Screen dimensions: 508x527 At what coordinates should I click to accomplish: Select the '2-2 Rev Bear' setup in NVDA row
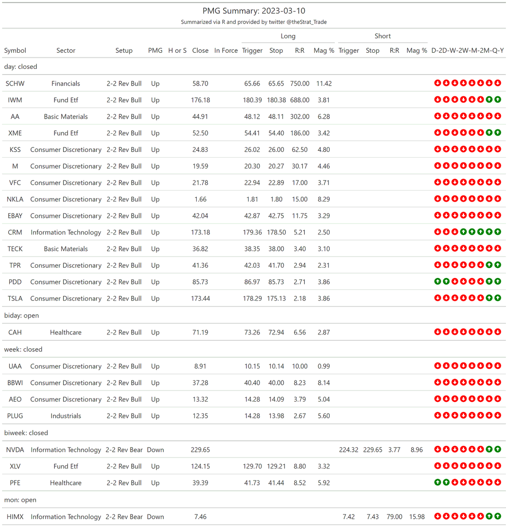tap(124, 450)
